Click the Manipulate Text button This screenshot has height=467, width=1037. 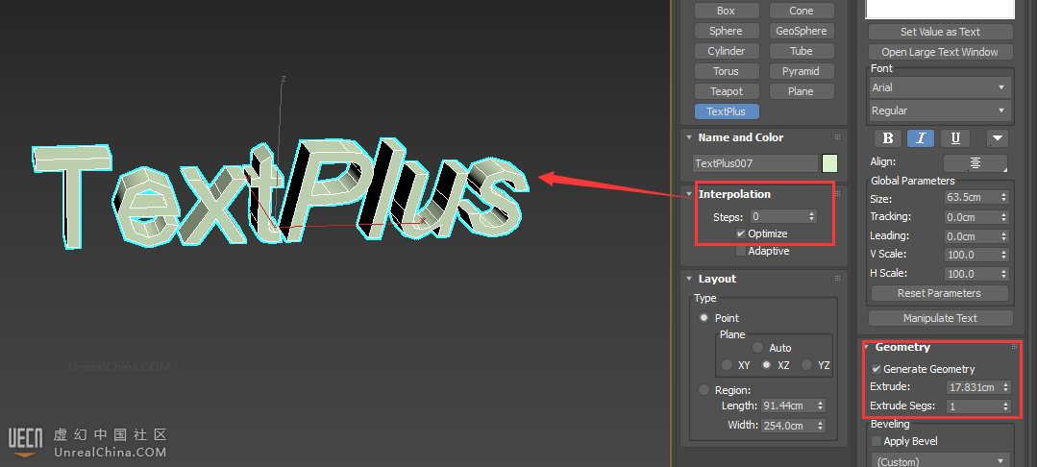940,318
